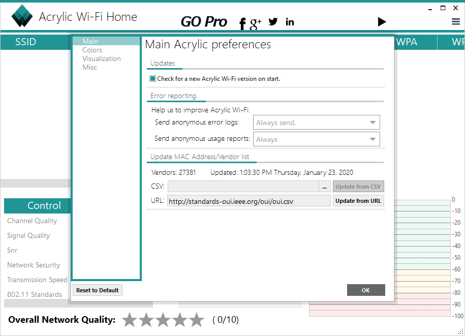The image size is (465, 336).
Task: Click the fifth network quality star
Action: [x=197, y=320]
